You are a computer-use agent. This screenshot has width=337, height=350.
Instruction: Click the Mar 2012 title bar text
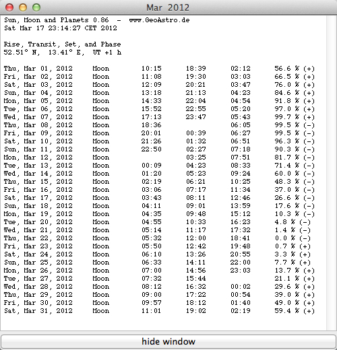(x=168, y=7)
